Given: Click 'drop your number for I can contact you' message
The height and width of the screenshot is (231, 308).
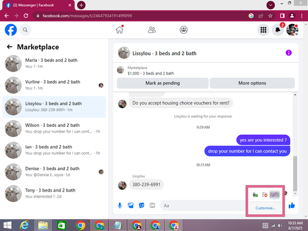Looking at the screenshot, I should 247,151.
